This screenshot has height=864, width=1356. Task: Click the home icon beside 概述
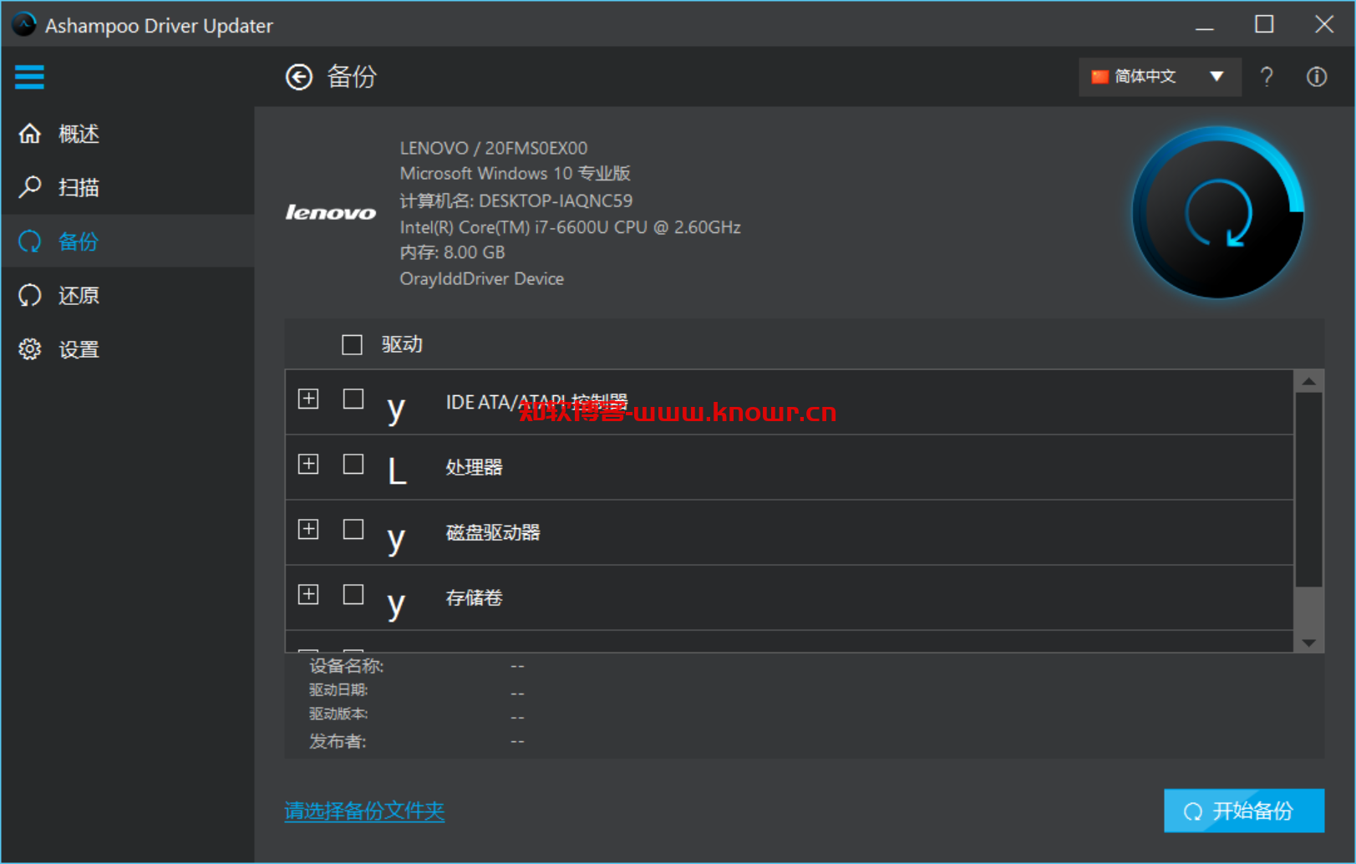point(30,134)
